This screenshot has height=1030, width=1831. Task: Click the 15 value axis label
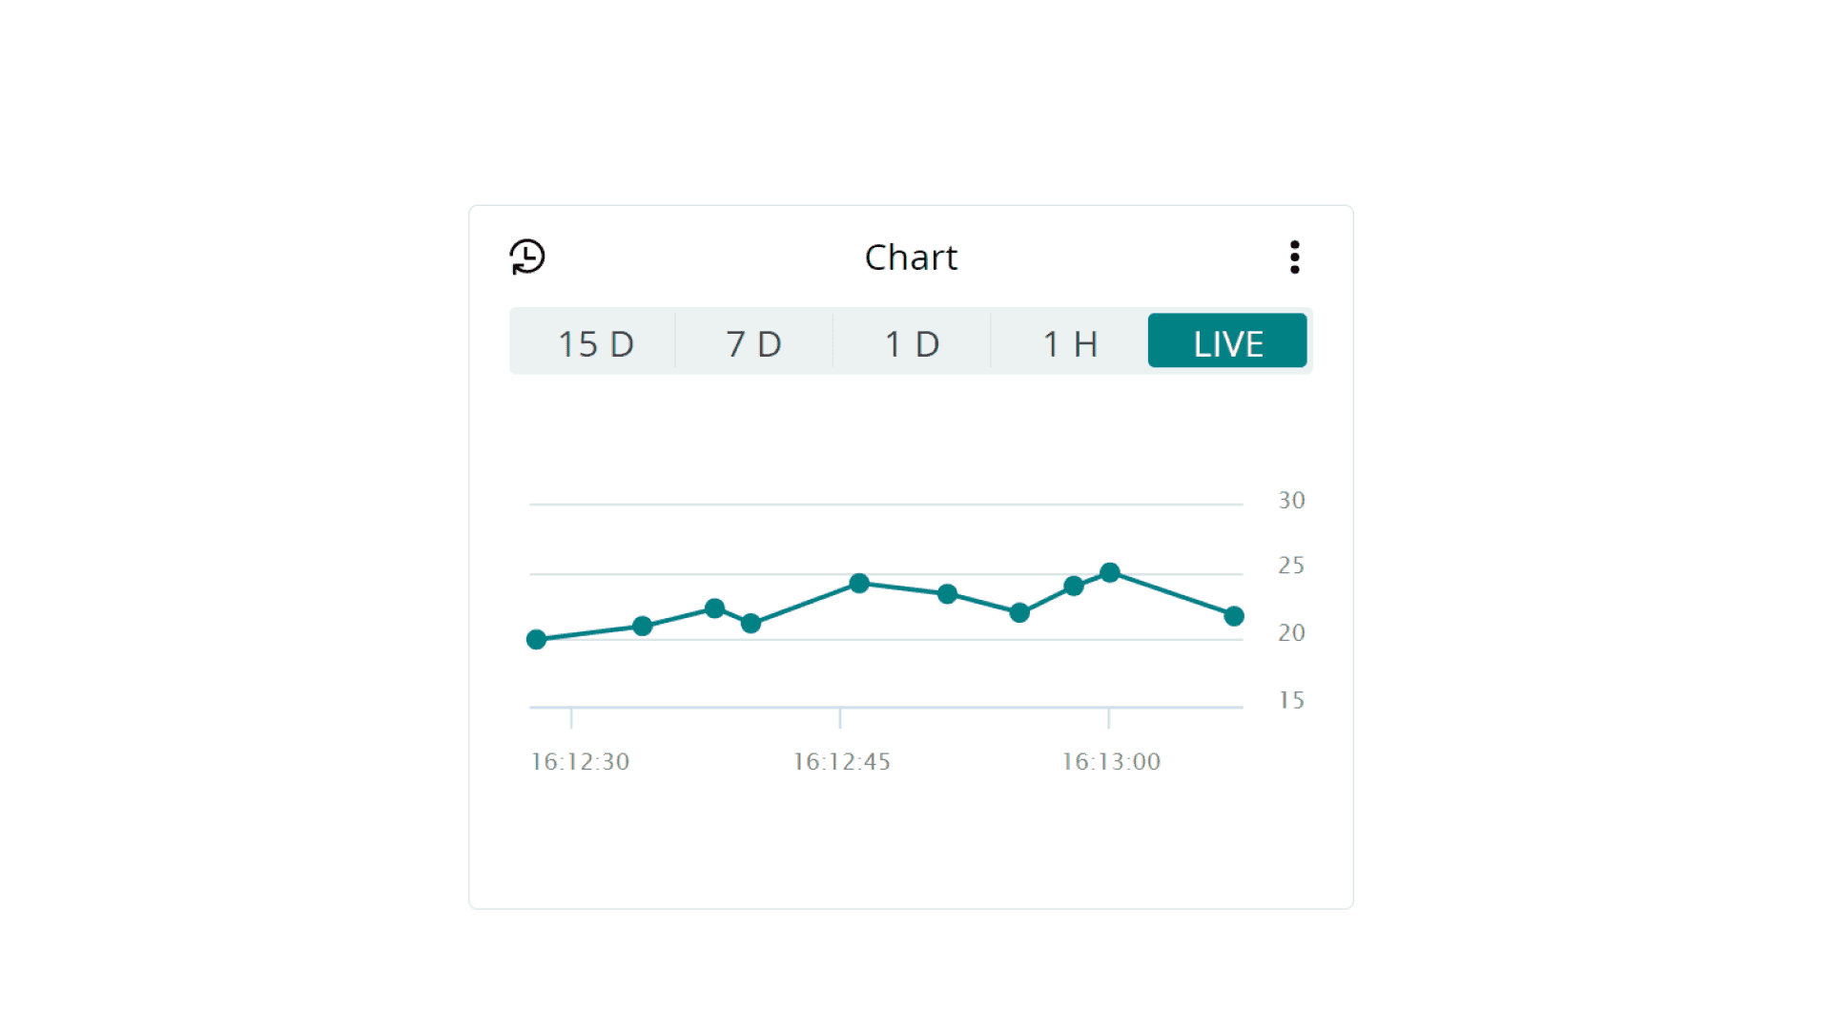point(1291,700)
